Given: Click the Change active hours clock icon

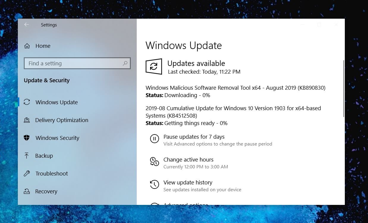Looking at the screenshot, I should point(154,162).
